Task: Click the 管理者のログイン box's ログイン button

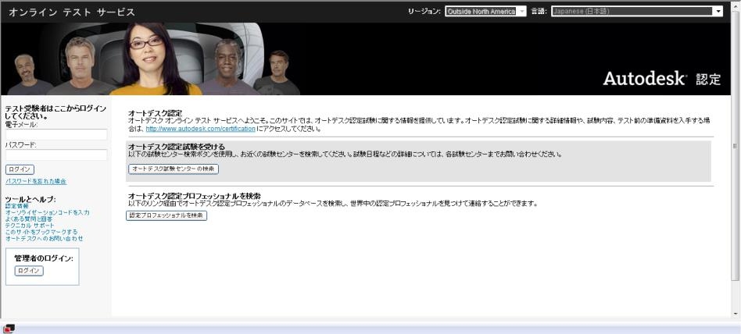Action: coord(29,271)
